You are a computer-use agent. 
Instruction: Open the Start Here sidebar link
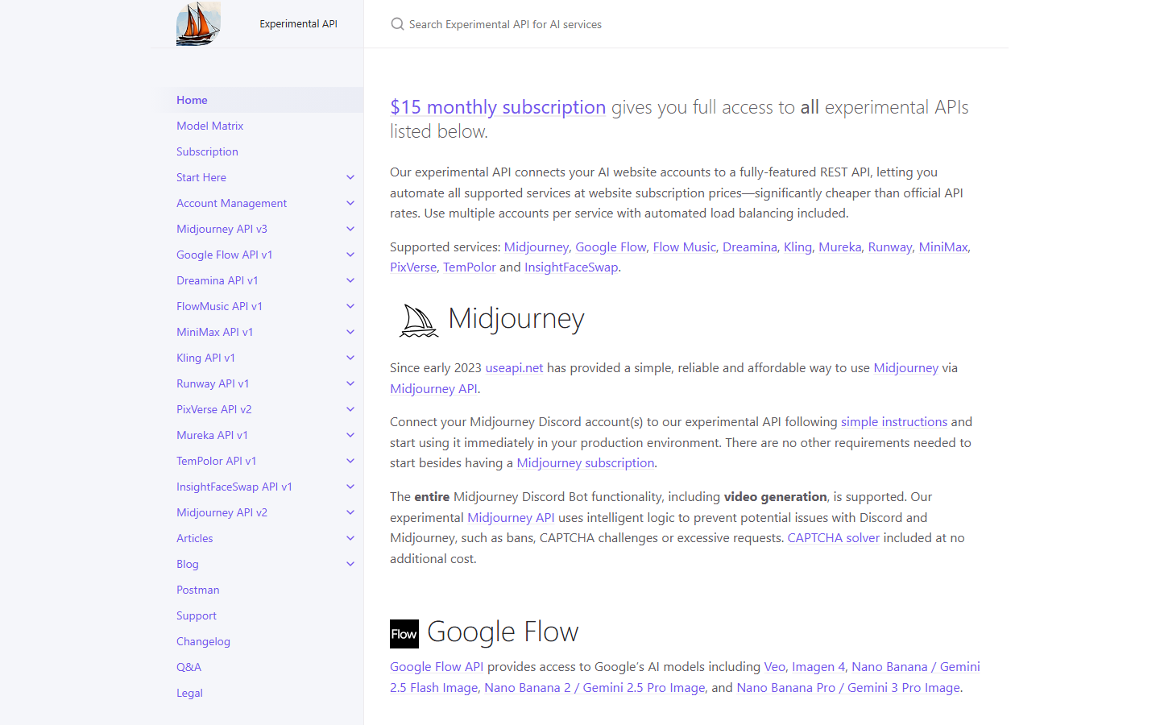[201, 177]
